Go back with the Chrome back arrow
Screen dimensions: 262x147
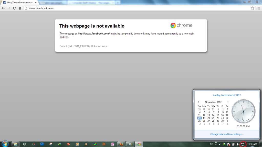point(3,8)
